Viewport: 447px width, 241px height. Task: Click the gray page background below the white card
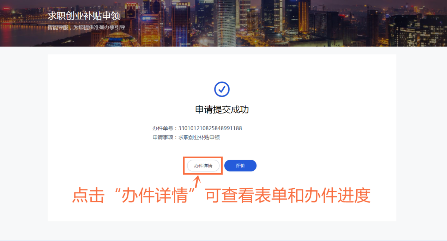223,231
